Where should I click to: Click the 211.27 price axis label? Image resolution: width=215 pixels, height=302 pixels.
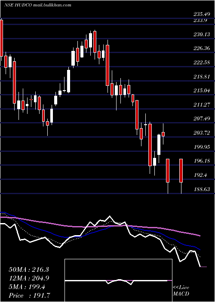pos(202,105)
